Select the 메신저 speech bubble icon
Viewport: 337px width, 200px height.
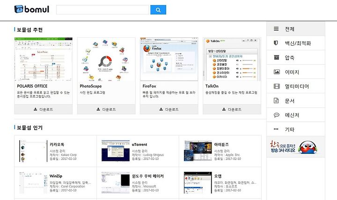pyautogui.click(x=277, y=115)
